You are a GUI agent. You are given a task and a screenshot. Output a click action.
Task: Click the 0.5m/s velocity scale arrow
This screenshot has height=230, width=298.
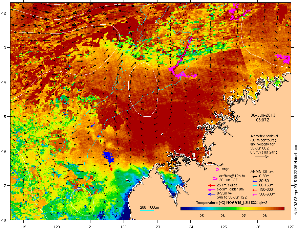pyautogui.click(x=262, y=157)
